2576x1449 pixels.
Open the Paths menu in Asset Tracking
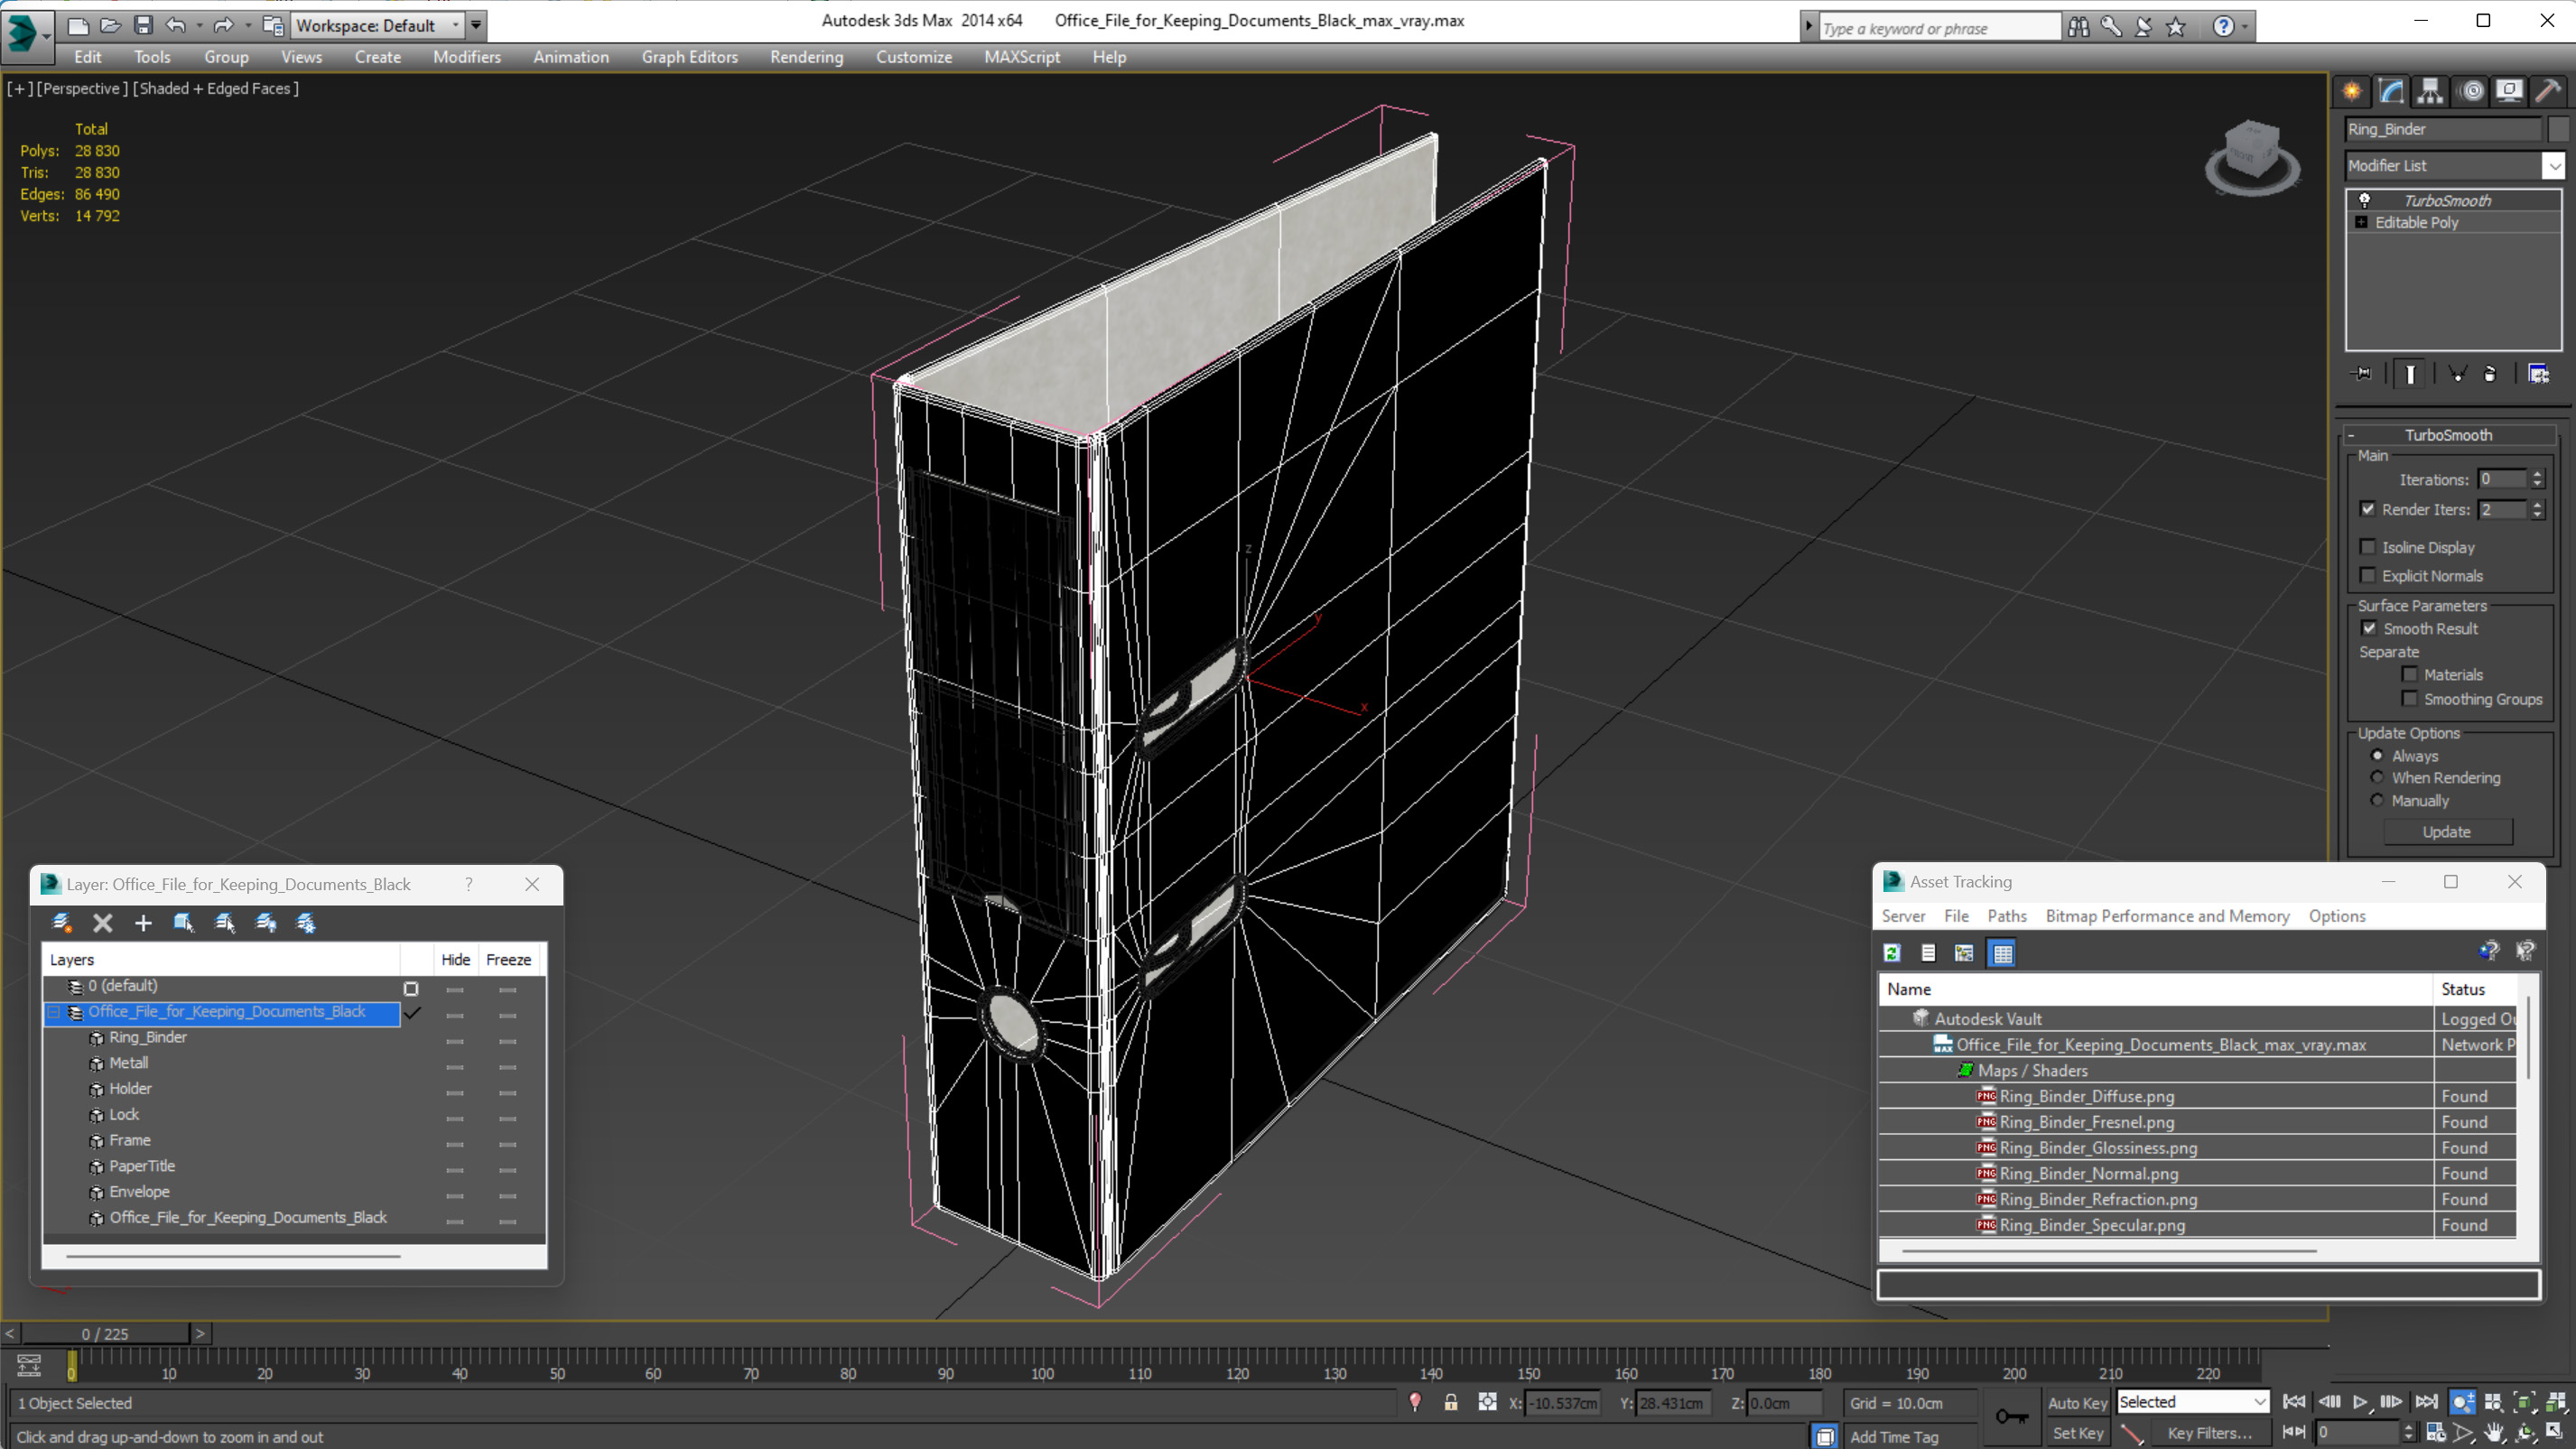pos(2006,916)
